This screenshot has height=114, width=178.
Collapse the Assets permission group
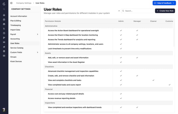click(x=108, y=53)
